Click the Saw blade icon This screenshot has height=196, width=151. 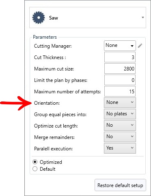(x=39, y=18)
